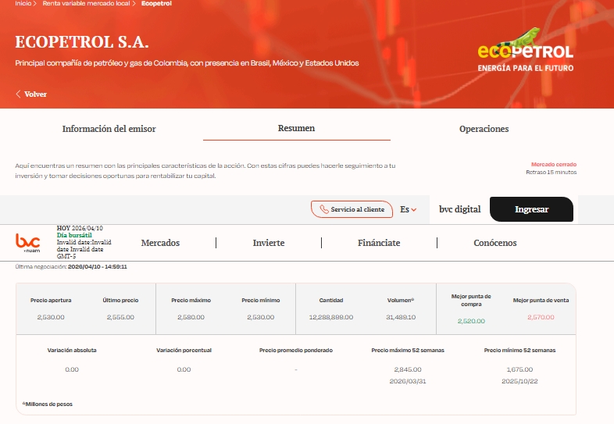This screenshot has height=424, width=614.
Task: Click the Variación absoluta label
Action: [72, 351]
